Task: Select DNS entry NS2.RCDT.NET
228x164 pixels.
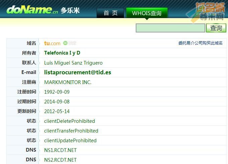Action: 61,160
